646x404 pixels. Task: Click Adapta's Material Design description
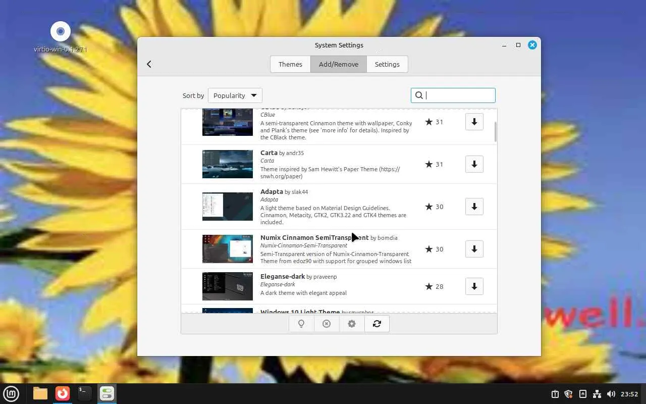click(333, 215)
